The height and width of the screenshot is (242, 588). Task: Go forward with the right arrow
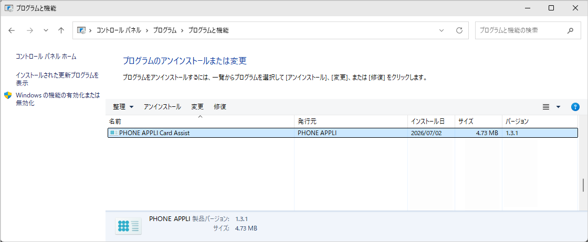(x=29, y=31)
